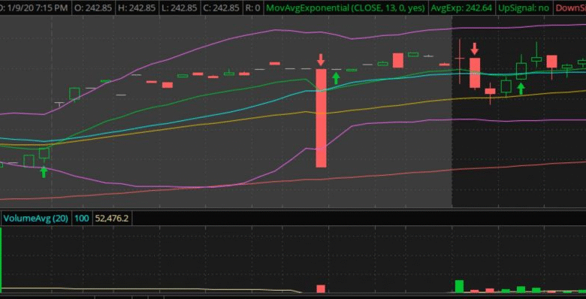Click the VolumeAvg (20) study label
The width and height of the screenshot is (586, 299).
click(x=35, y=219)
